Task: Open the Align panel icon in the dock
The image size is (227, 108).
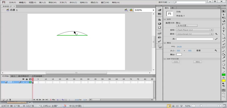Action: coord(159,19)
